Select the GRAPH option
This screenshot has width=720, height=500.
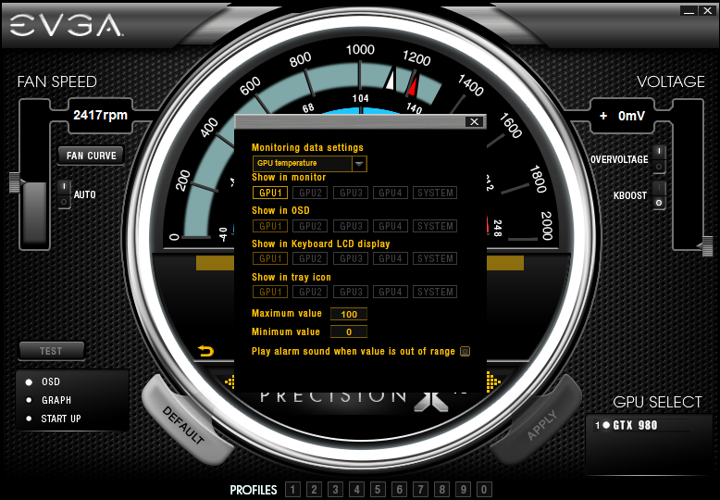[49, 400]
